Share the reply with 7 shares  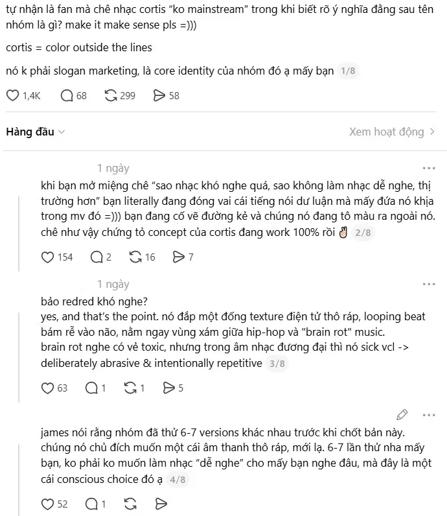tap(179, 257)
